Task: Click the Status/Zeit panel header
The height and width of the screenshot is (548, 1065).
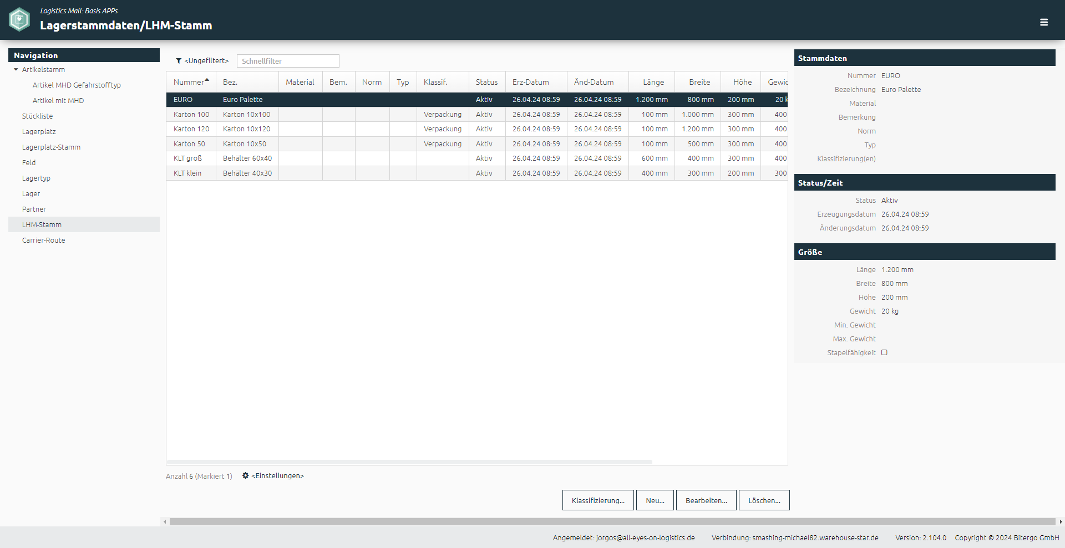Action: pos(925,183)
